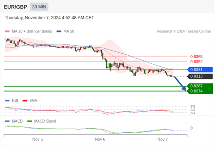Click the Nov 6 date axis label

click(100, 139)
